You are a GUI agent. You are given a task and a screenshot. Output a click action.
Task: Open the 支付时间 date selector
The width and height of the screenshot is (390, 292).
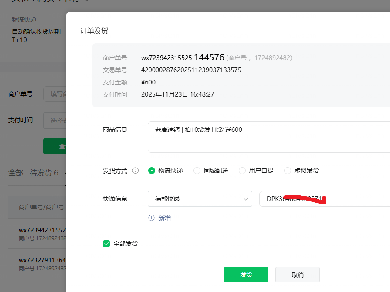tap(54, 121)
